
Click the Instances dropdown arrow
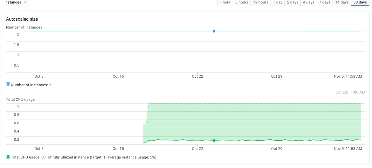click(25, 2)
